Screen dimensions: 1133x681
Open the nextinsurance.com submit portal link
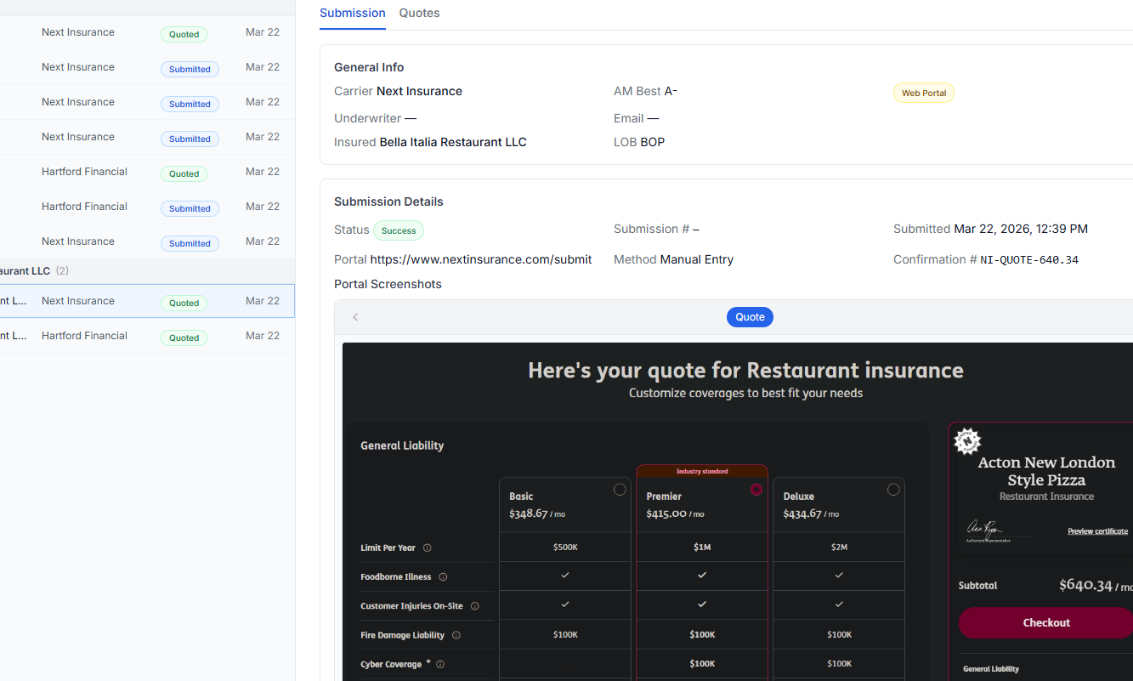480,259
